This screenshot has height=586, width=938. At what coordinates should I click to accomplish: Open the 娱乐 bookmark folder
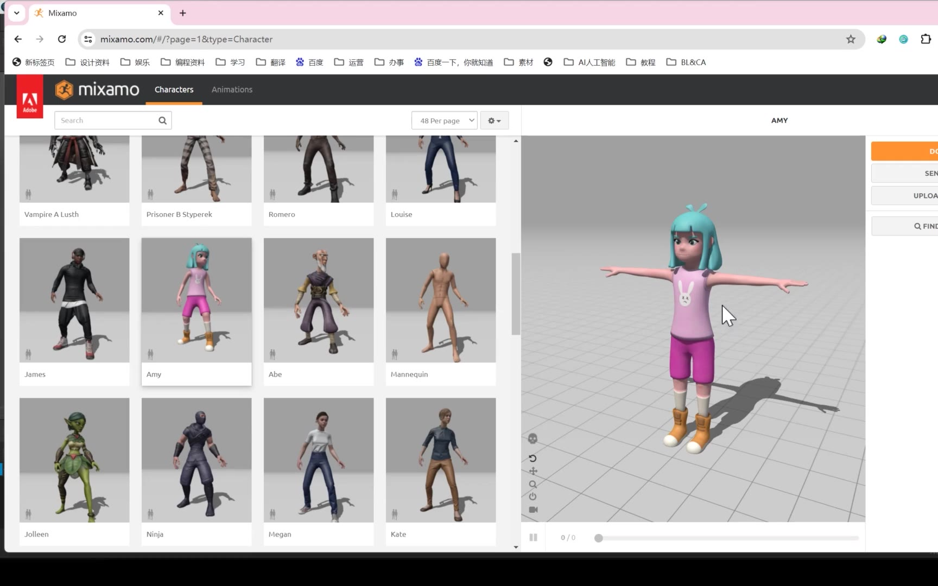[x=135, y=62]
